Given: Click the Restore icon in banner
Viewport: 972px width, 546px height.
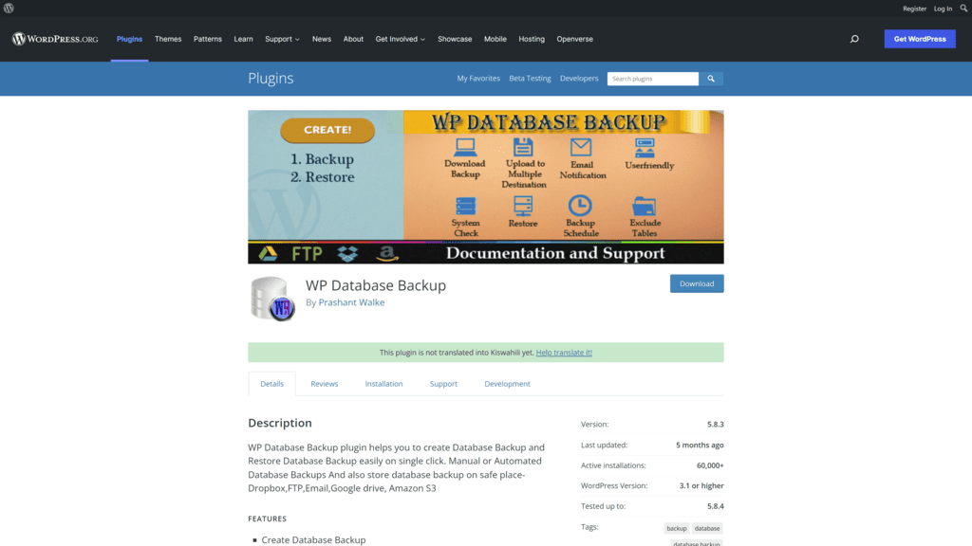Looking at the screenshot, I should point(523,206).
